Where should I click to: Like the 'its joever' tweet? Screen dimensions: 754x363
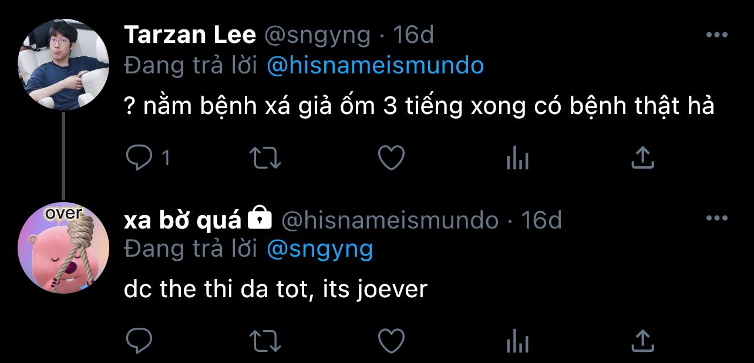tap(391, 341)
